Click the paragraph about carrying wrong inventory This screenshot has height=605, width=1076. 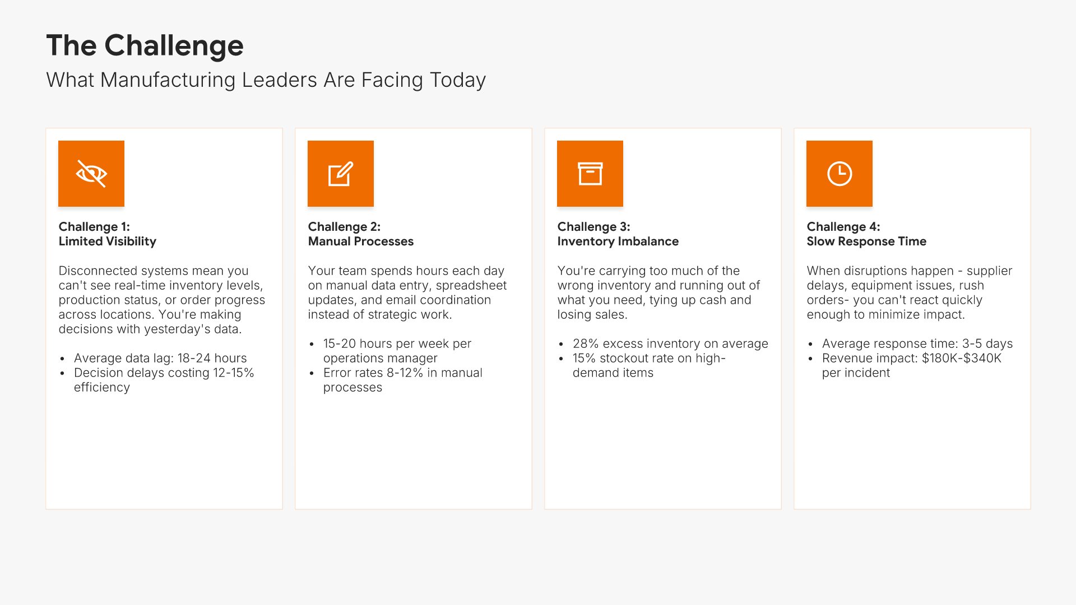(x=658, y=292)
